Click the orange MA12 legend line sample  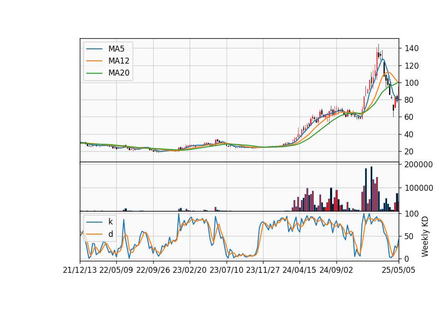click(94, 61)
